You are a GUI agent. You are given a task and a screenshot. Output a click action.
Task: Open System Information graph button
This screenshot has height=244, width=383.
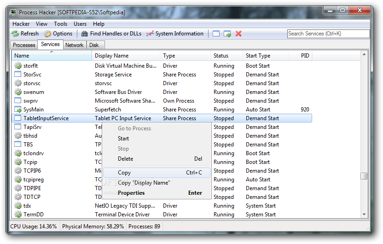(175, 34)
